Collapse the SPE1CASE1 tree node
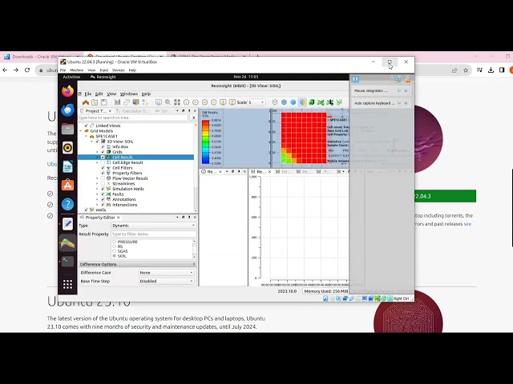Viewport: 513px width, 384px height. [x=87, y=136]
